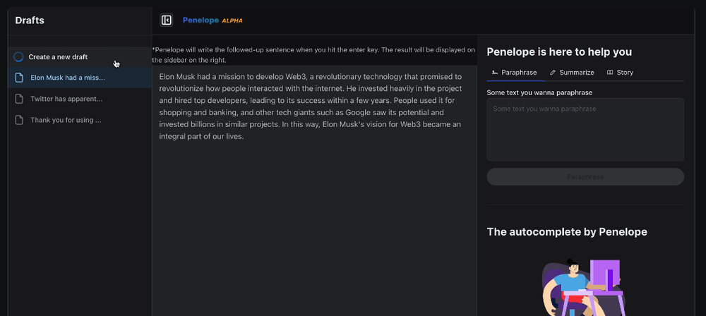Click the Paraphrase submit button

(x=585, y=177)
